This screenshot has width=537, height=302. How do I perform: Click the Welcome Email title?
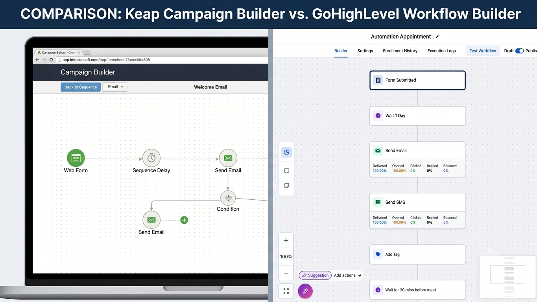210,87
